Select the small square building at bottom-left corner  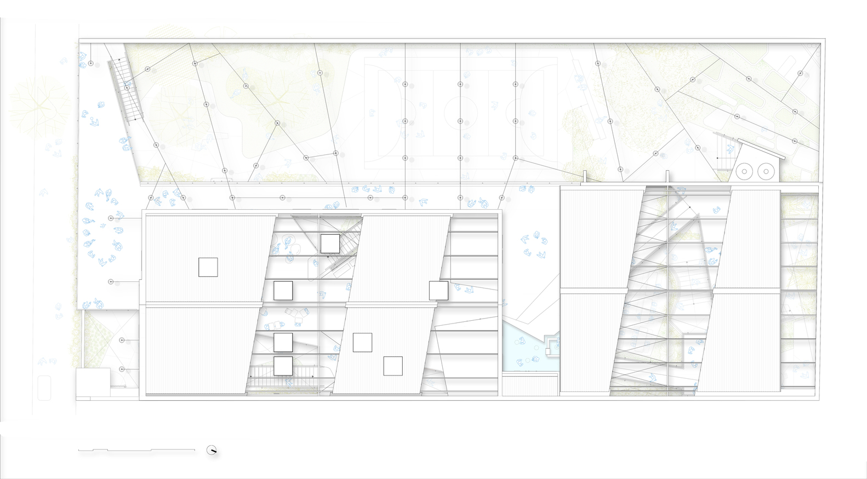(x=93, y=383)
